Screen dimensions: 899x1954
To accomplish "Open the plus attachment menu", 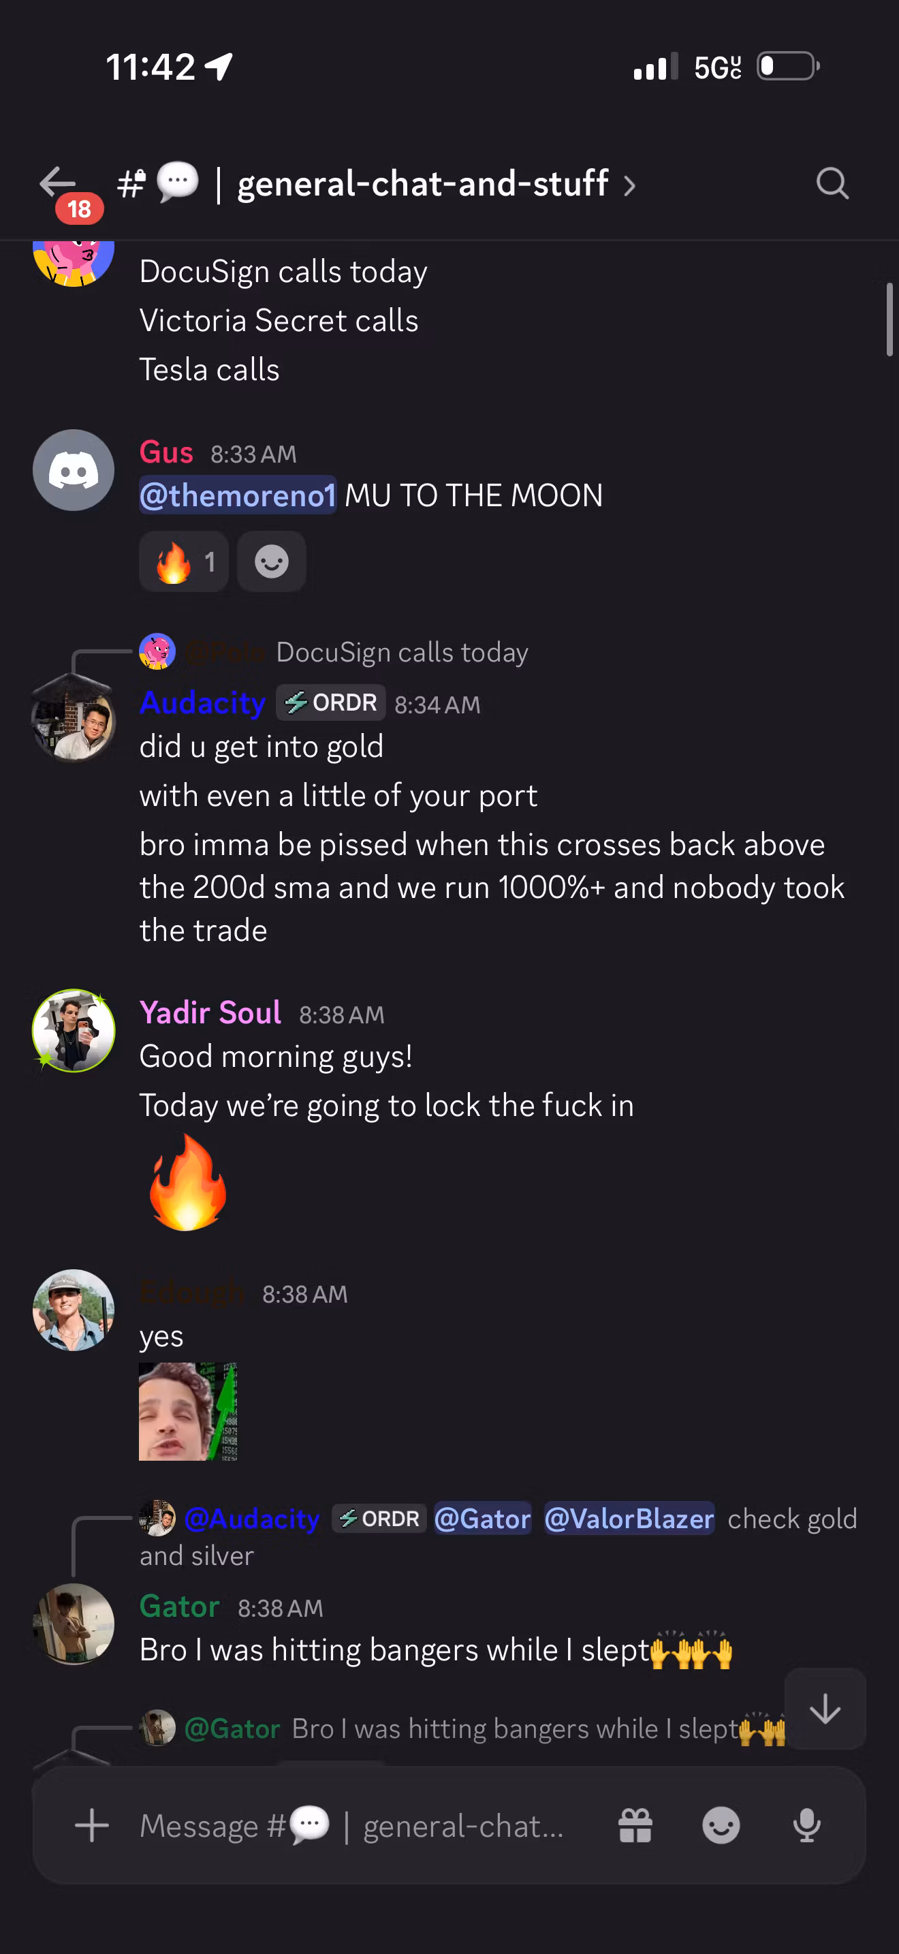I will (92, 1826).
